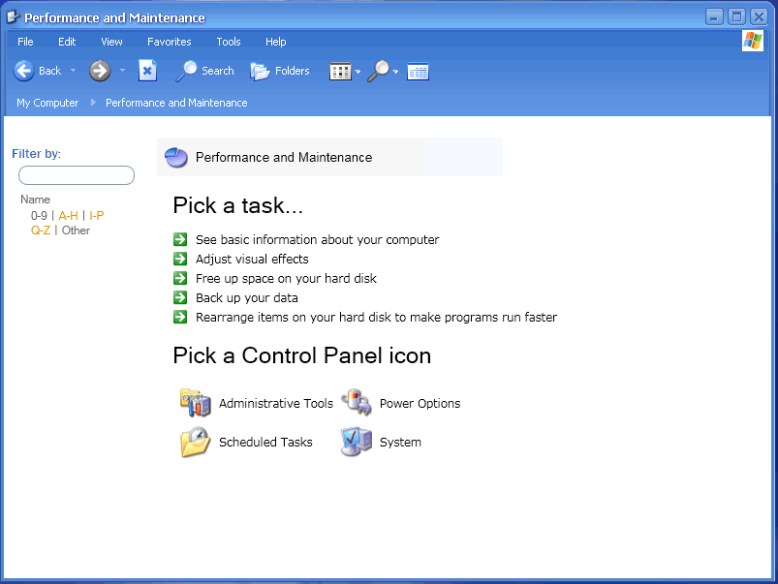The height and width of the screenshot is (584, 778).
Task: Click the Administrative Tools label
Action: pyautogui.click(x=276, y=404)
